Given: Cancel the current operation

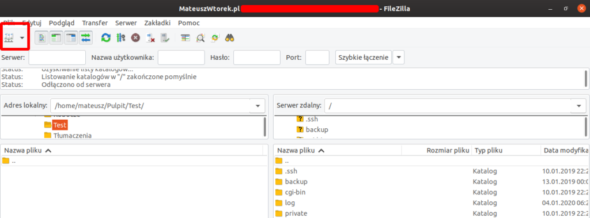Looking at the screenshot, I should point(135,37).
